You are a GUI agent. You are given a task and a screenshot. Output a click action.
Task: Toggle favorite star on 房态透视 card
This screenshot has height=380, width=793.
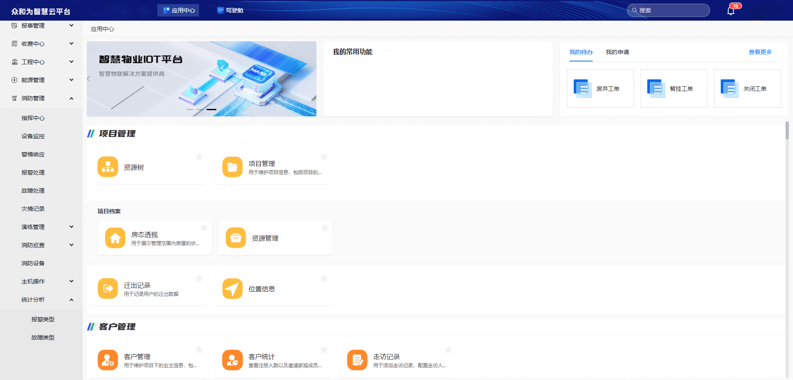pos(204,228)
